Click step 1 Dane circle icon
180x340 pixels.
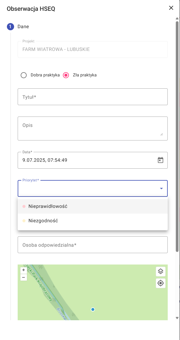[x=10, y=27]
